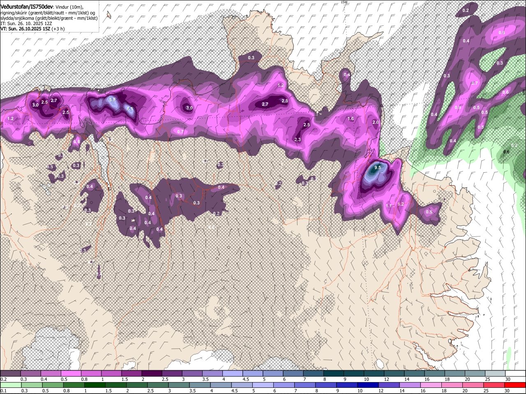Click the upper legend swatch starting at 1.5

coord(131,373)
